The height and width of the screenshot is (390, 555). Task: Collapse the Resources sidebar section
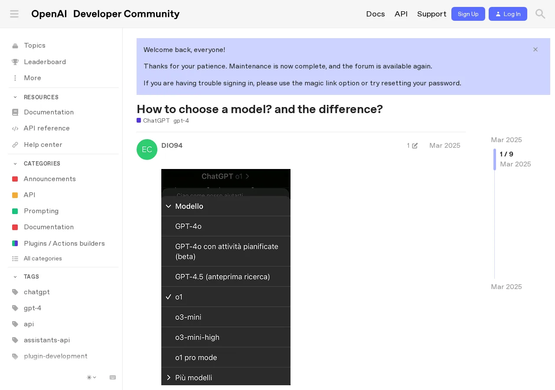pyautogui.click(x=15, y=97)
